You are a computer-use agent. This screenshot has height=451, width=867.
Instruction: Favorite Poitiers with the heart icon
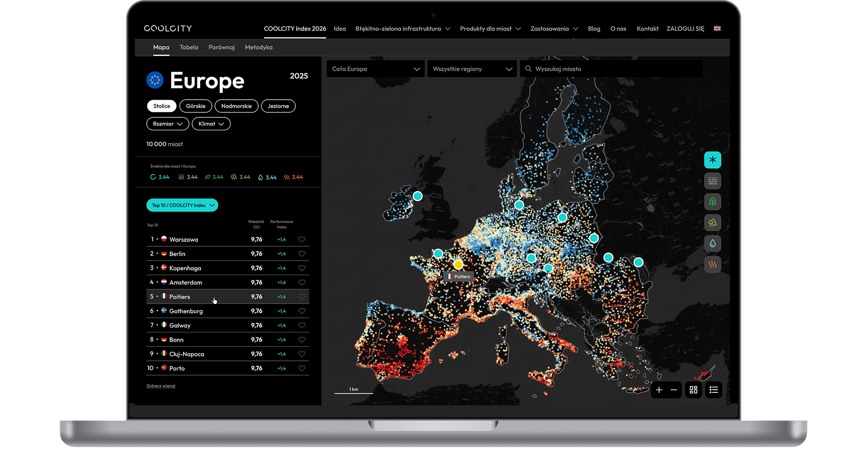point(302,297)
